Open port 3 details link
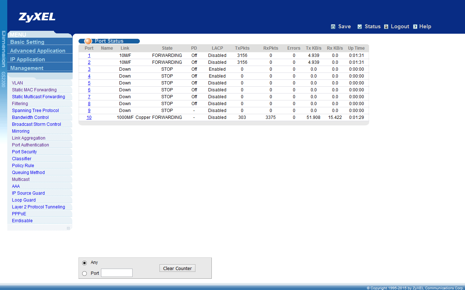465x290 pixels. (89, 69)
